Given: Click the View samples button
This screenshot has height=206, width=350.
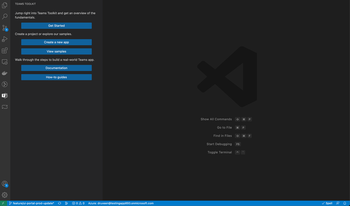Looking at the screenshot, I should [56, 51].
